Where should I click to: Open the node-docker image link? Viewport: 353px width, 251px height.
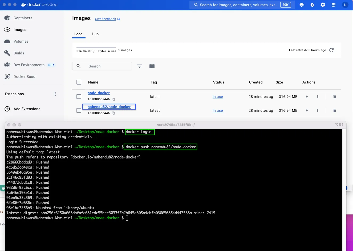pyautogui.click(x=99, y=93)
